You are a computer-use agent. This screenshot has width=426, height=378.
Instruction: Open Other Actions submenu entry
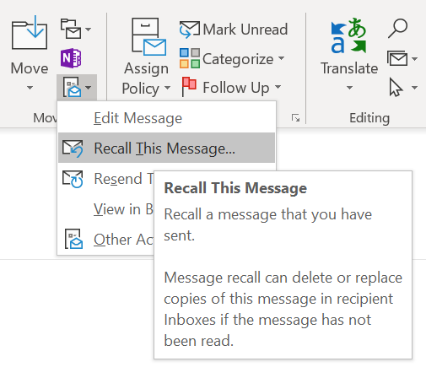[106, 240]
